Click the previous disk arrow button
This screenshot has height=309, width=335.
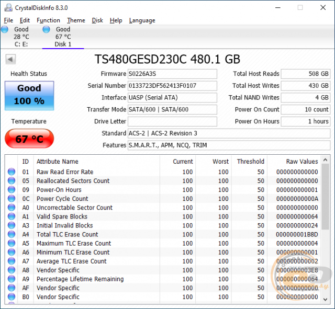[x=10, y=59]
